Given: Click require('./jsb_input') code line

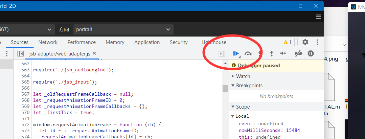Looking at the screenshot, I should 65,82.
